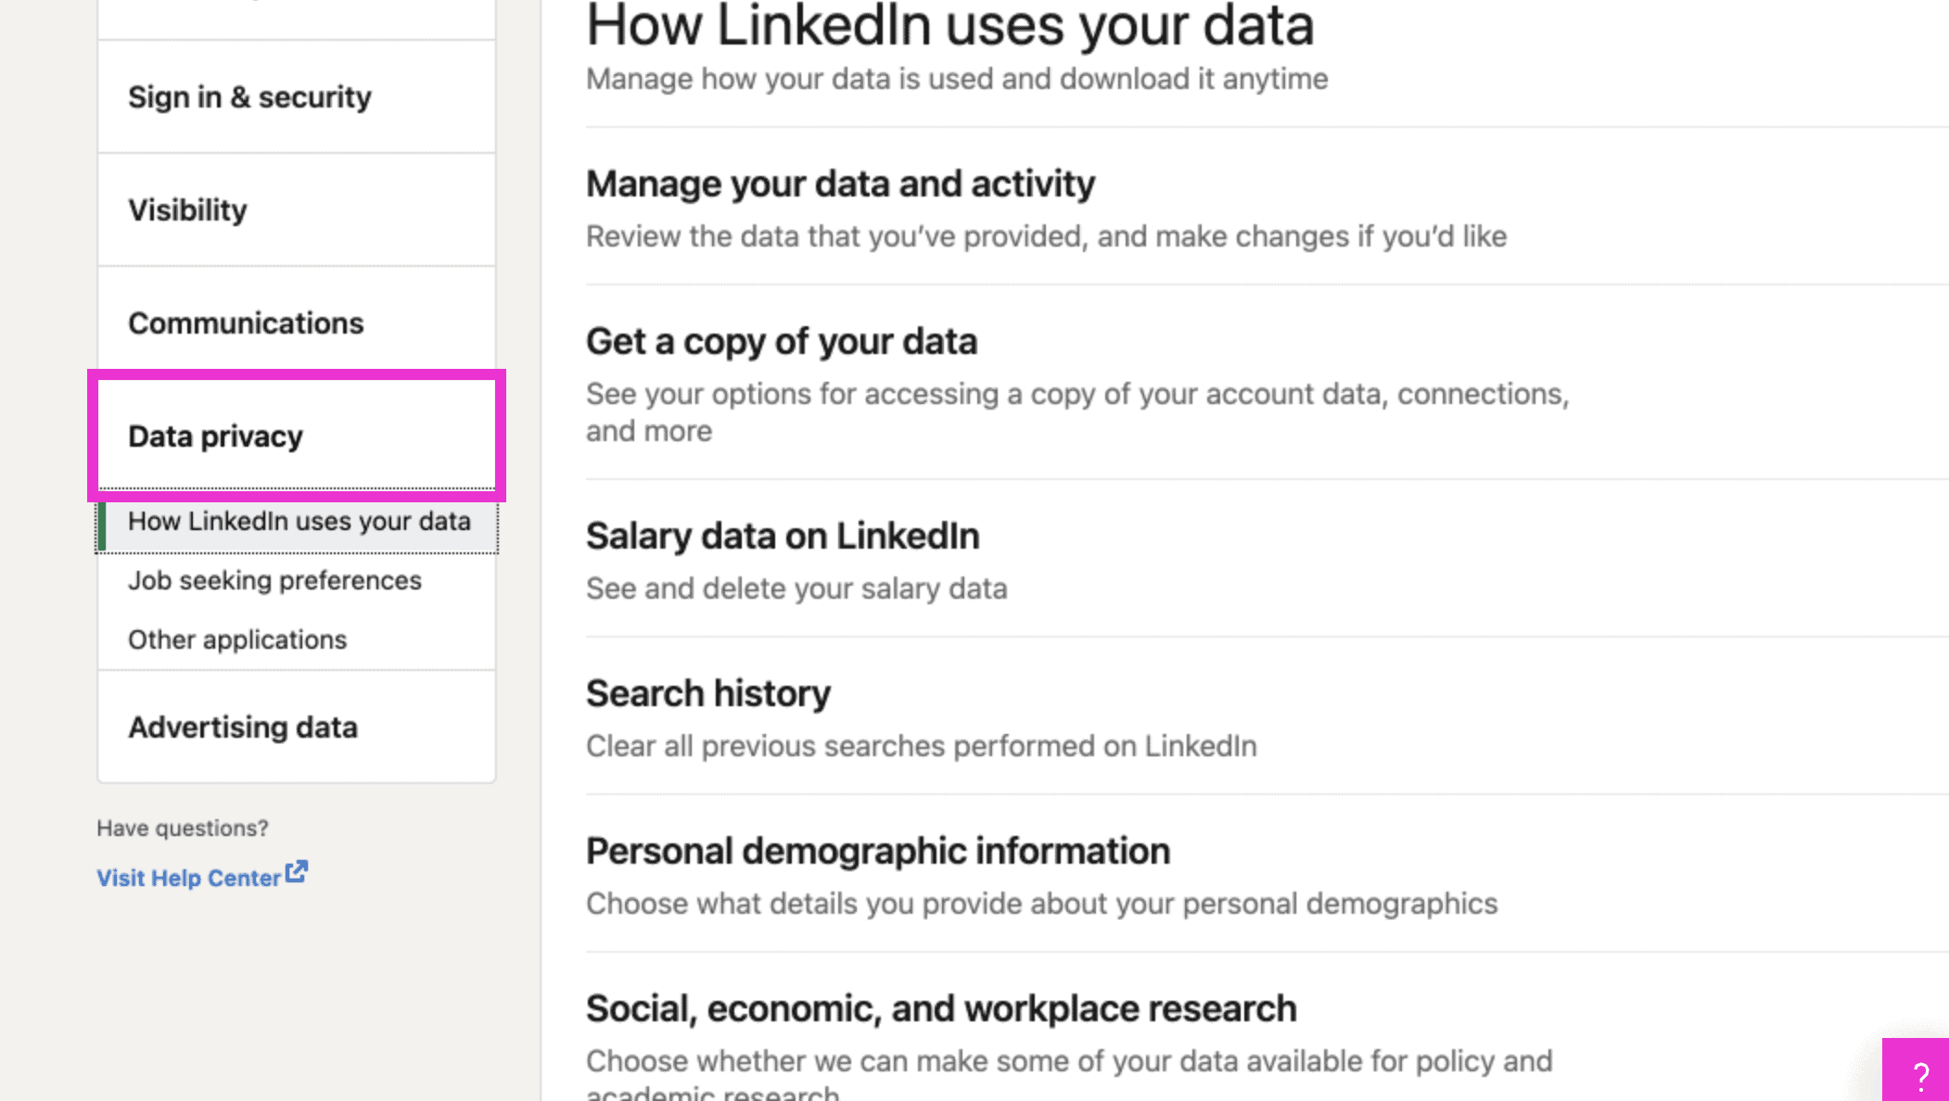Open Job seeking preferences
Screen dimensions: 1949x1101
pos(274,580)
